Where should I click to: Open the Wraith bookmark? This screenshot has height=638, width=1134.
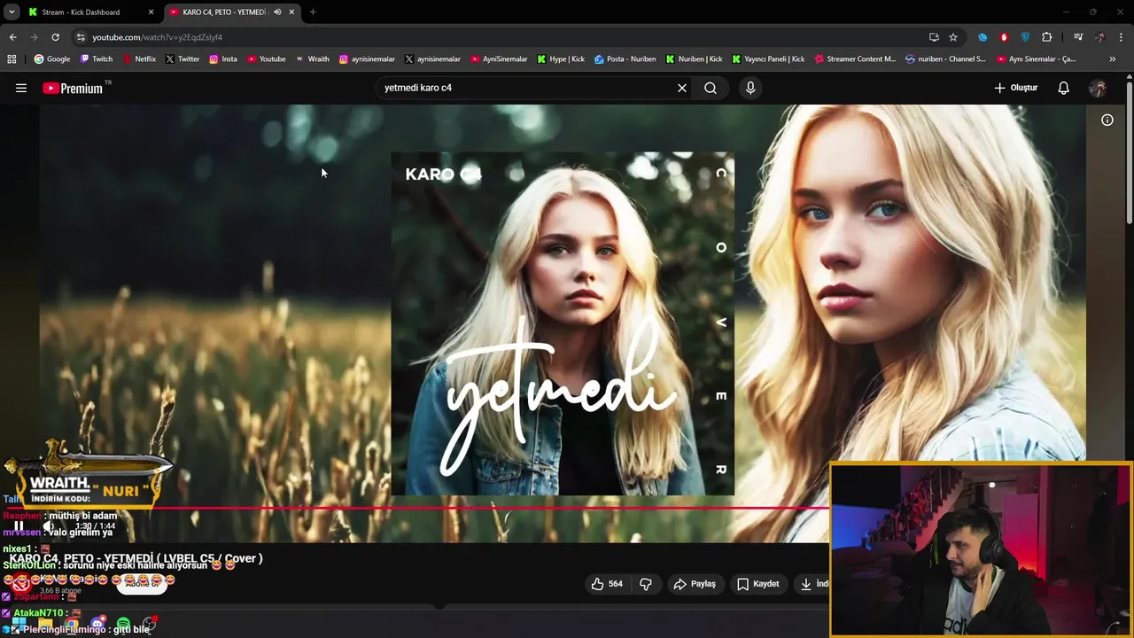(313, 59)
